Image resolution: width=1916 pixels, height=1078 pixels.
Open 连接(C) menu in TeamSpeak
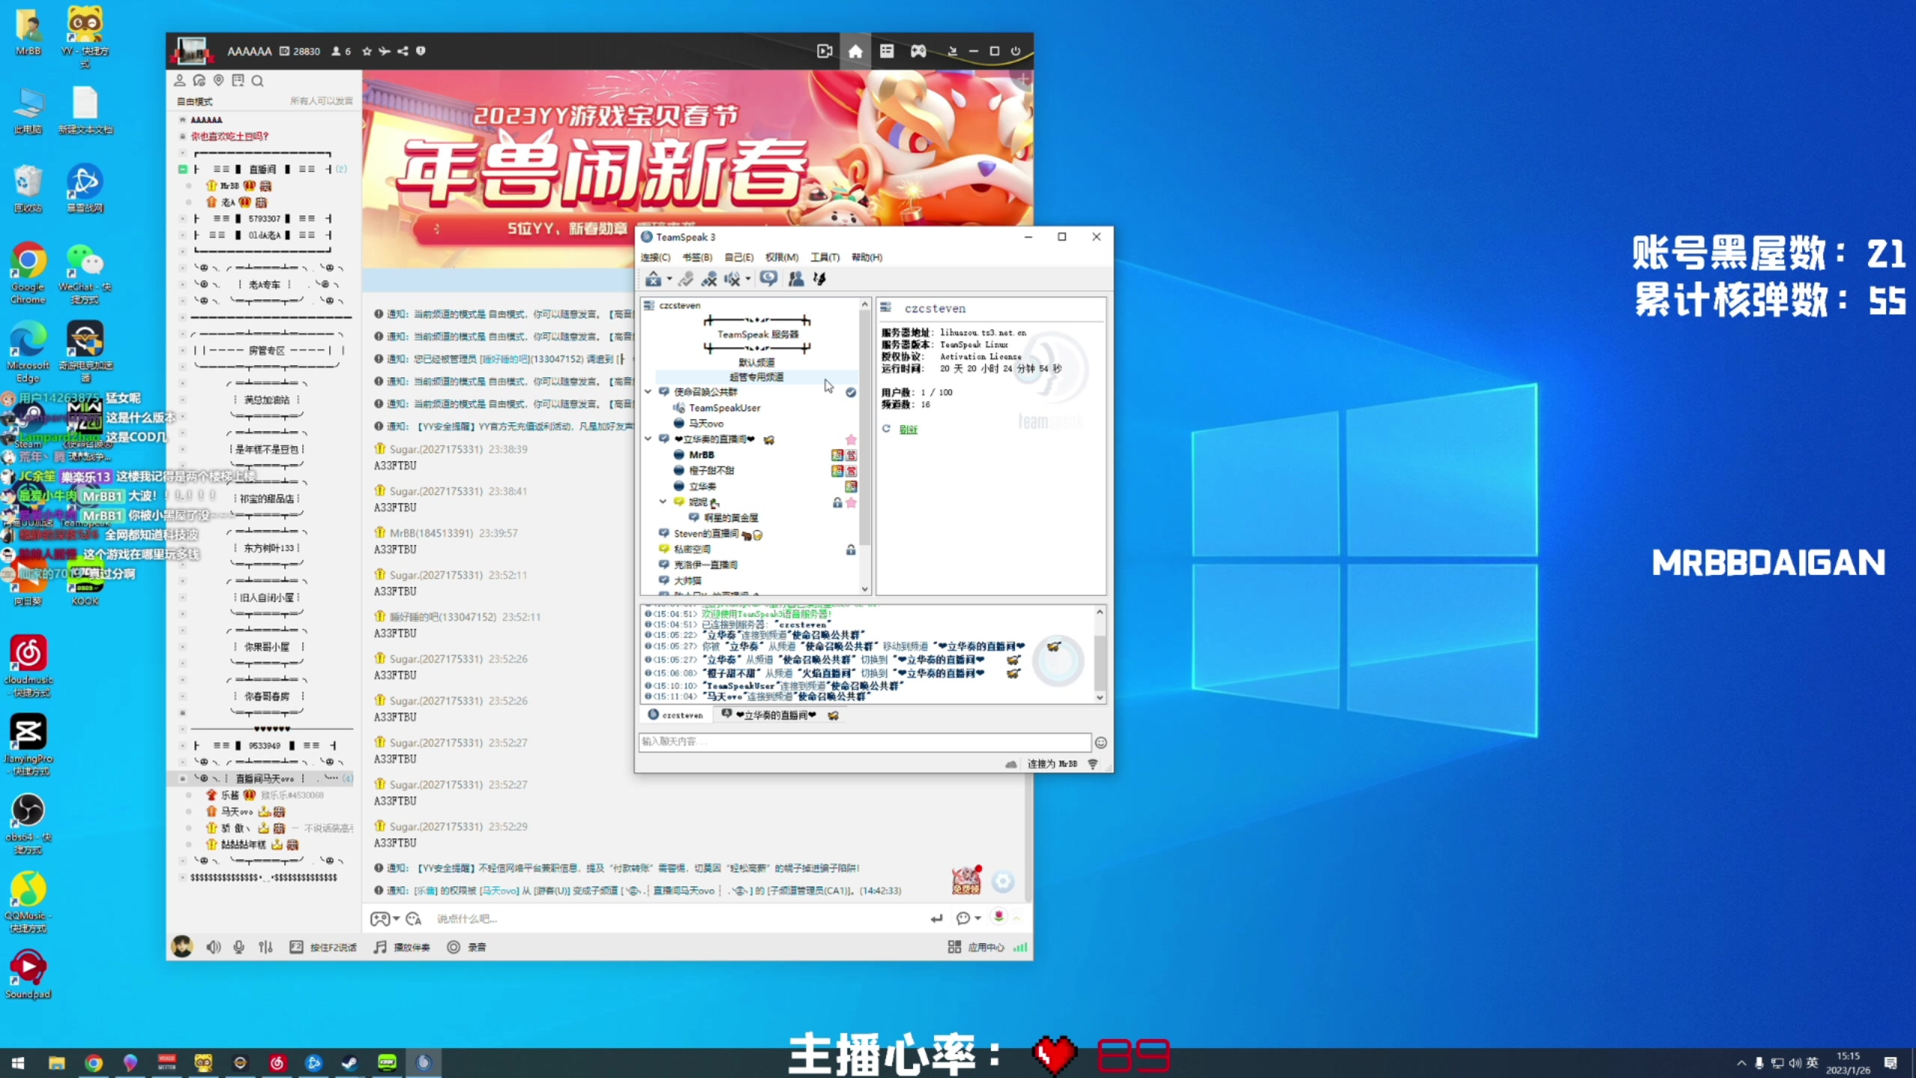(x=656, y=258)
